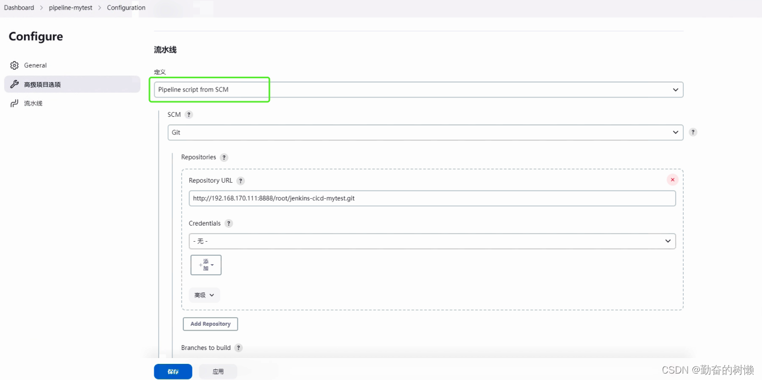Open the Dashboard breadcrumb link

[x=19, y=8]
